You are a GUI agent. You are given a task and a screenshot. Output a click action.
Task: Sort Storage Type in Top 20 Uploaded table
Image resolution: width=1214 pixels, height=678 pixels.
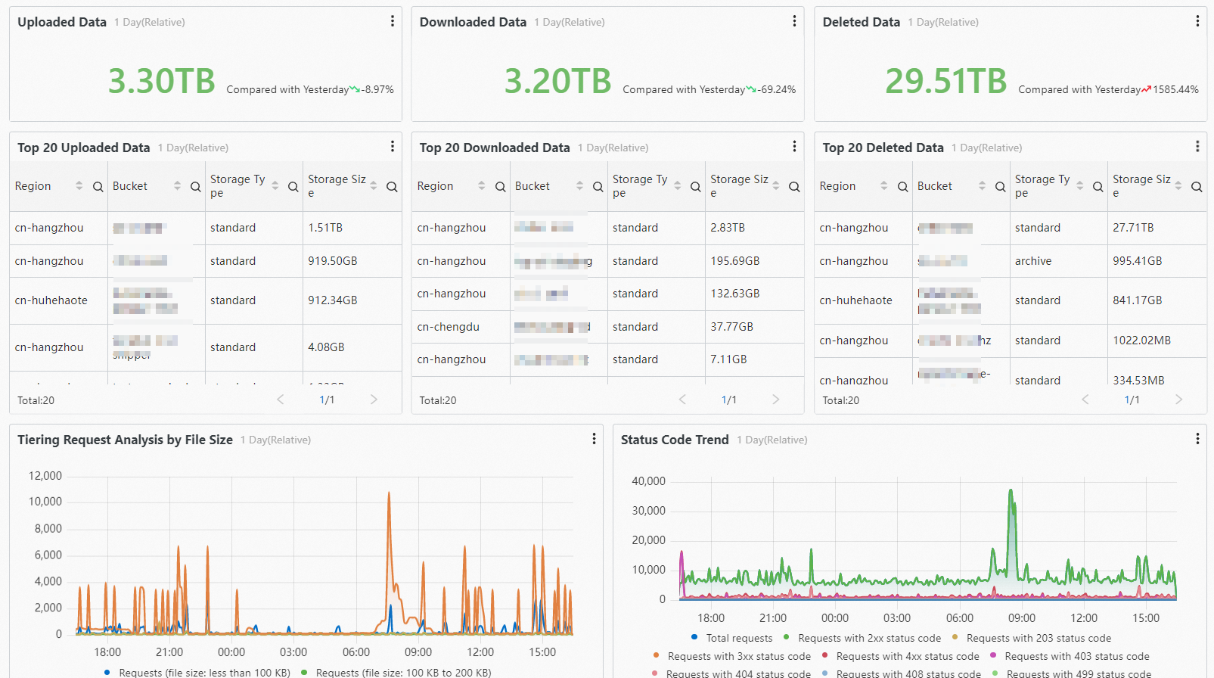point(275,185)
